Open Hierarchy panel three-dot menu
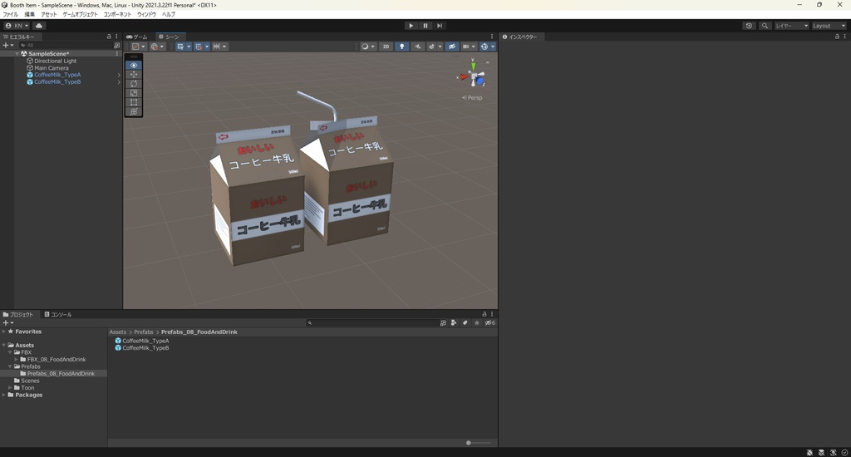Screen dimensions: 851x457 (x=116, y=37)
